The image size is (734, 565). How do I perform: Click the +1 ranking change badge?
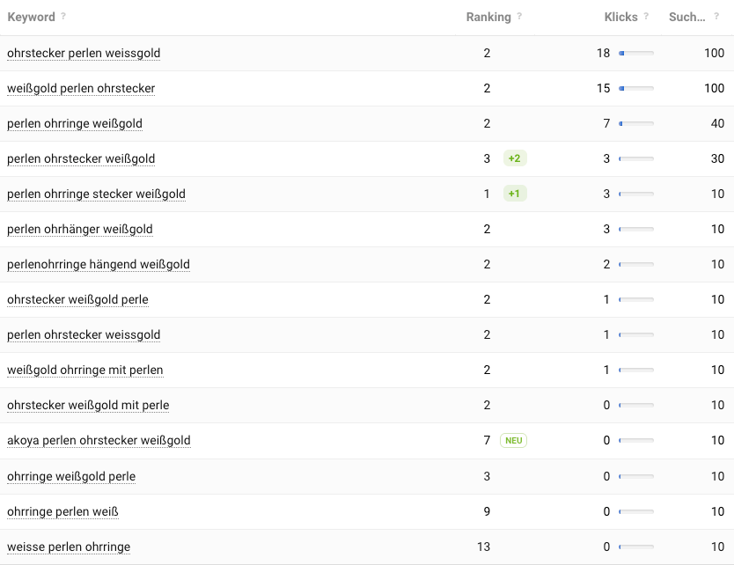tap(515, 194)
